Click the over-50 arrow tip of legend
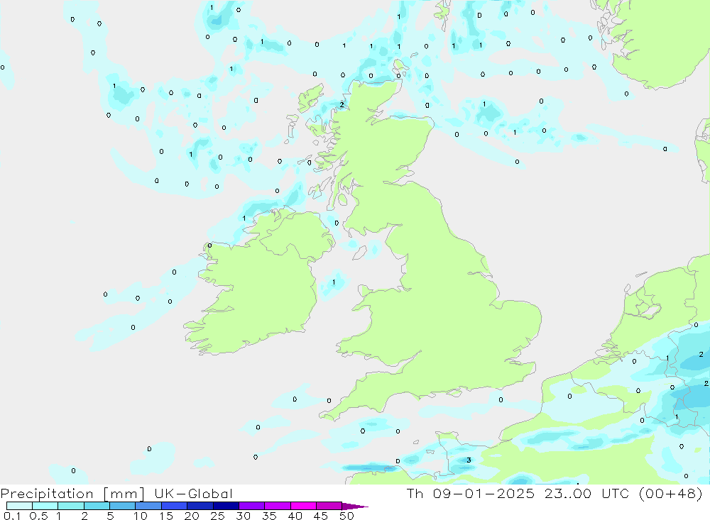710x520 pixels. point(356,506)
